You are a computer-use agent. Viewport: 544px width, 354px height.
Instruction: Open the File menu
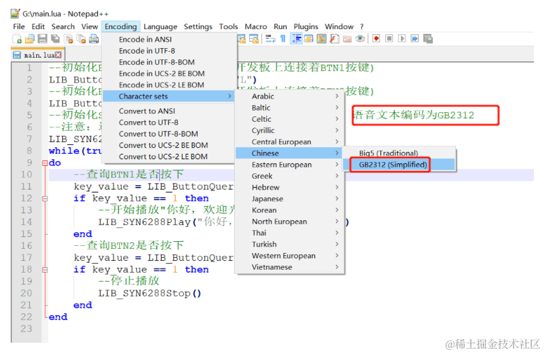[19, 27]
